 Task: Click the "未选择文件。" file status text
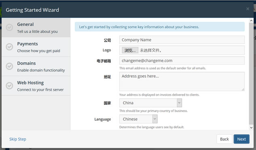[151, 50]
